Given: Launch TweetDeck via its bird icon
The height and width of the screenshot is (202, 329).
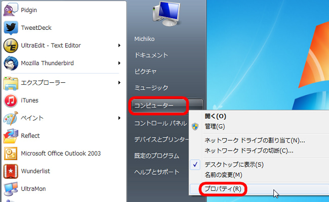Looking at the screenshot, I should coord(11,28).
